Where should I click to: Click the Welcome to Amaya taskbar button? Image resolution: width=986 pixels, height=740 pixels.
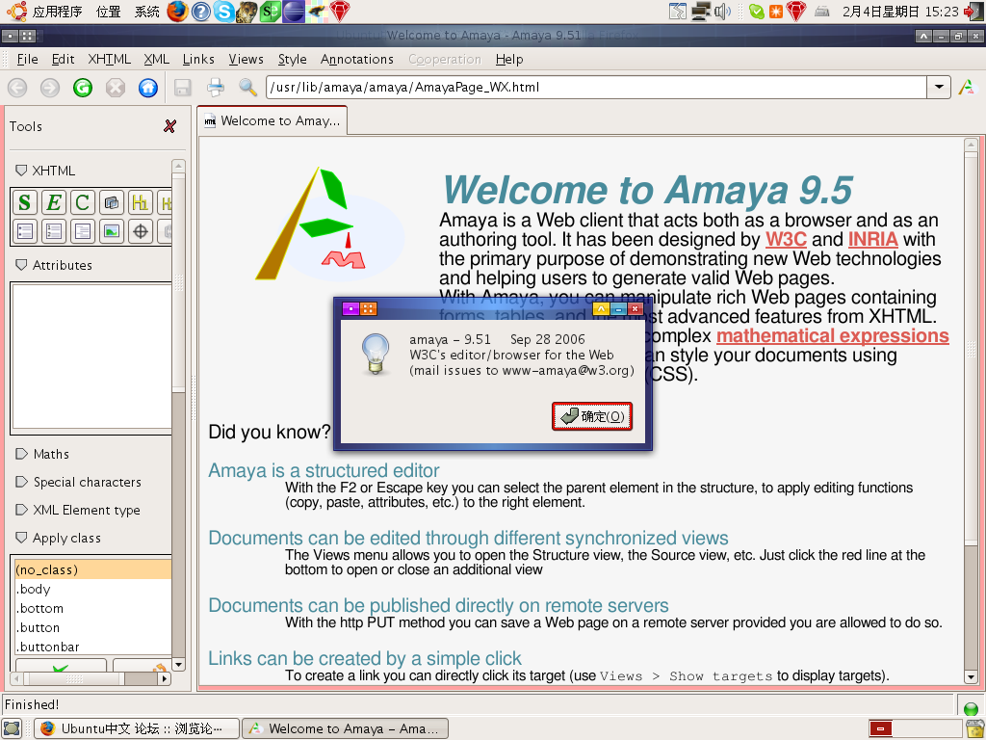346,728
